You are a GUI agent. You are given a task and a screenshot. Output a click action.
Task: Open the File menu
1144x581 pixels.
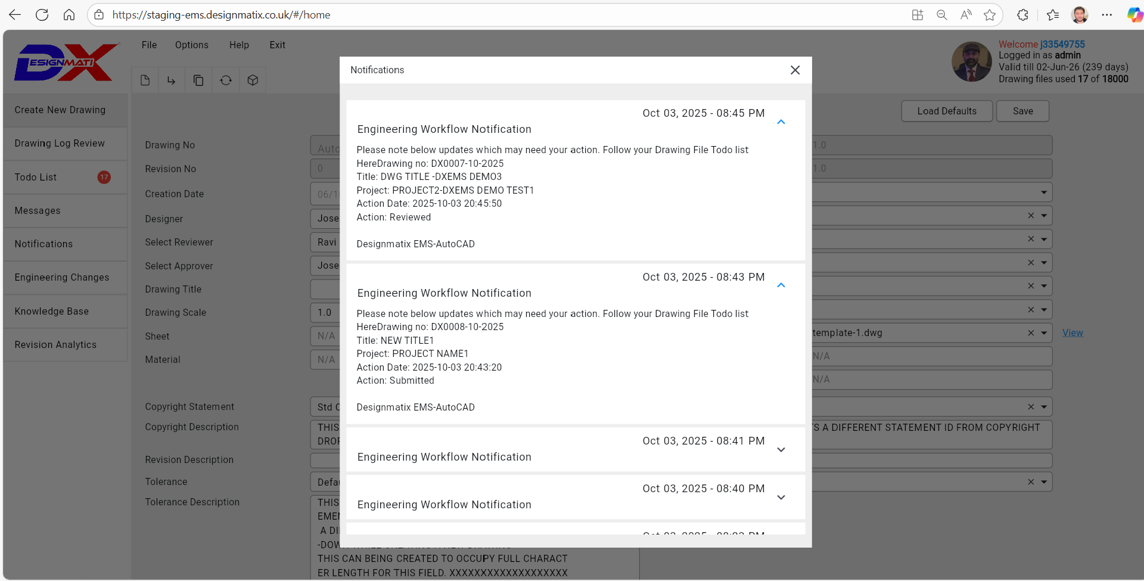[x=149, y=45]
